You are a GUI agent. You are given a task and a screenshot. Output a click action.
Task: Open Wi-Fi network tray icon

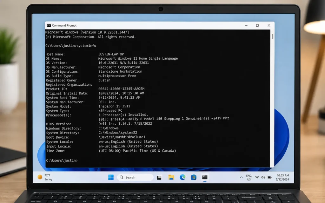click(x=257, y=177)
